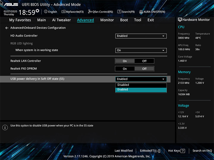Click the CPU temperature 48°C value

click(198, 38)
